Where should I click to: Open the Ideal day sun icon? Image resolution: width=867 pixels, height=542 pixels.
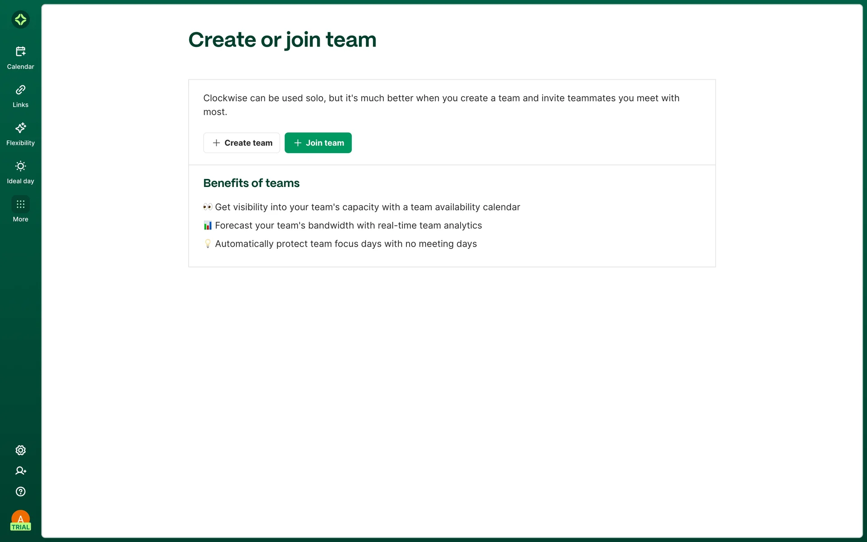coord(20,166)
